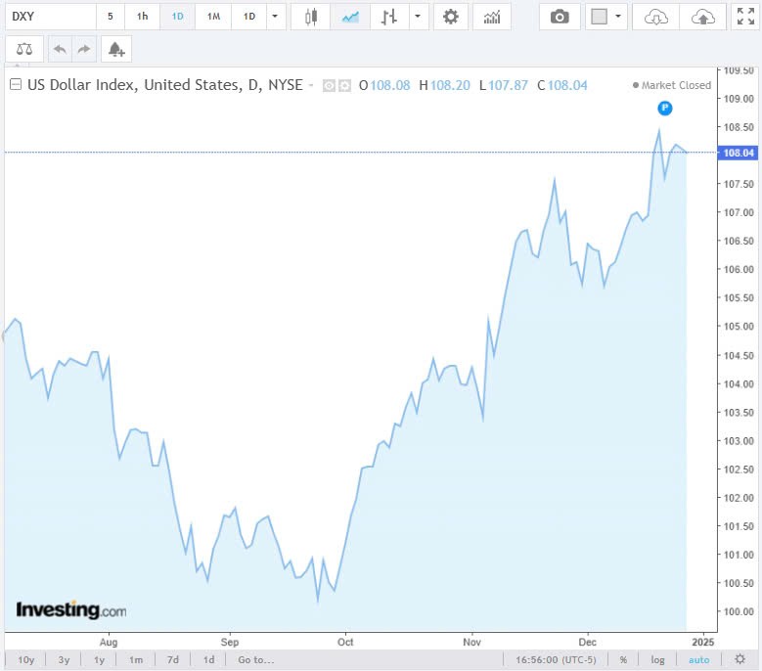Set range to 1d
Image resolution: width=762 pixels, height=671 pixels.
pyautogui.click(x=208, y=660)
